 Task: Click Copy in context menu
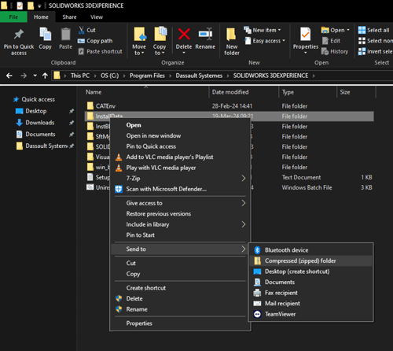pos(180,274)
